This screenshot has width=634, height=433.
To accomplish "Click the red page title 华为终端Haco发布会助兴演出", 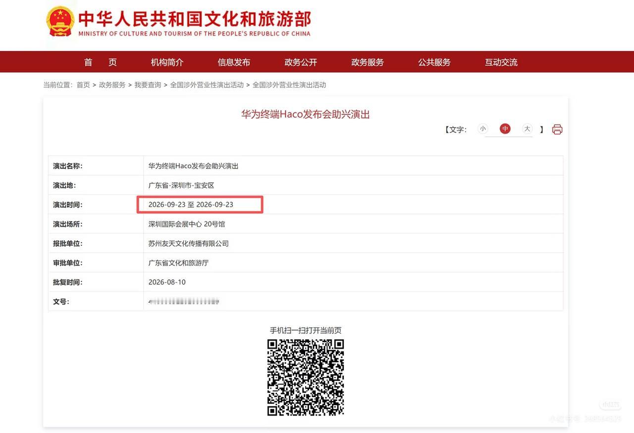I will [306, 114].
